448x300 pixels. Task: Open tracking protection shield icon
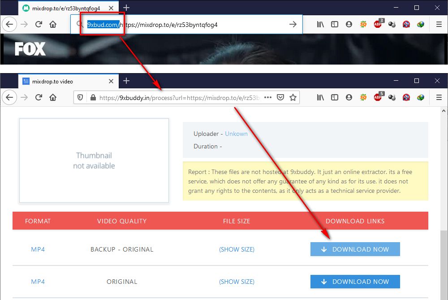[x=80, y=97]
